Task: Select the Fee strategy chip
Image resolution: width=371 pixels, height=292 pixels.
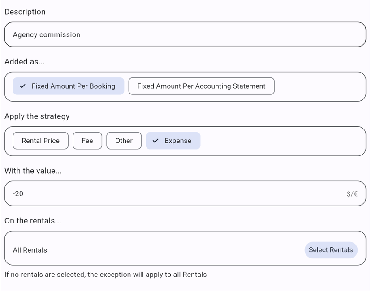Action: (87, 141)
